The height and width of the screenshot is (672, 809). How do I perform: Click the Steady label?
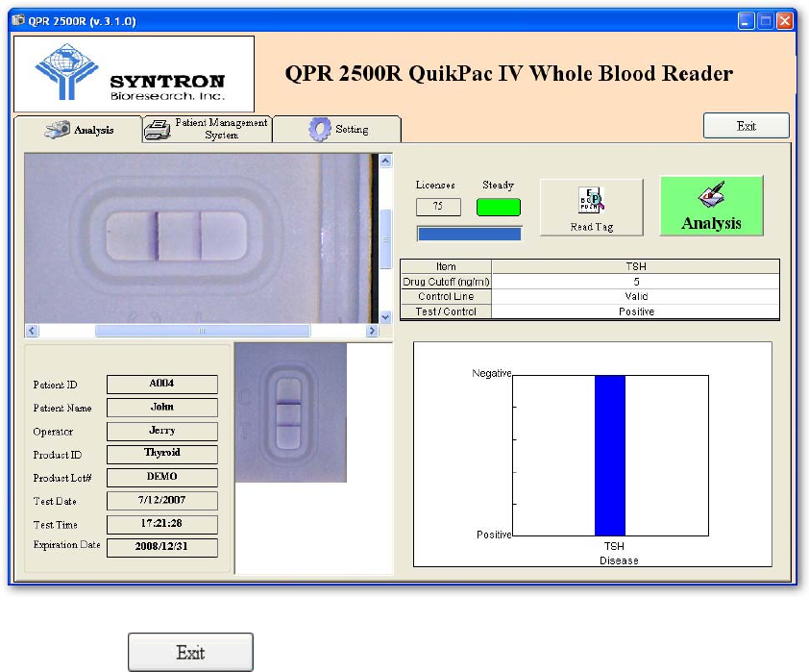click(x=498, y=185)
